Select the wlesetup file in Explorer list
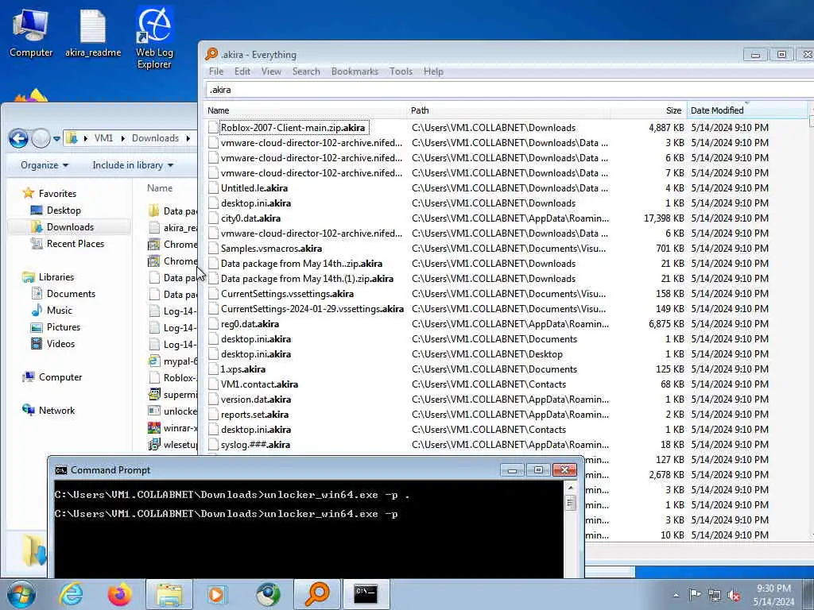The height and width of the screenshot is (610, 814). pos(172,445)
